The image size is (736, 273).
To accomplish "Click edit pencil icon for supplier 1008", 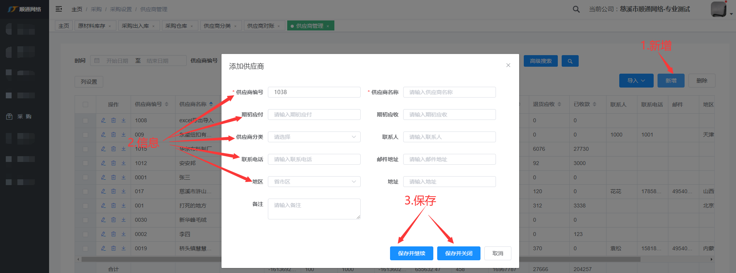I will 103,120.
